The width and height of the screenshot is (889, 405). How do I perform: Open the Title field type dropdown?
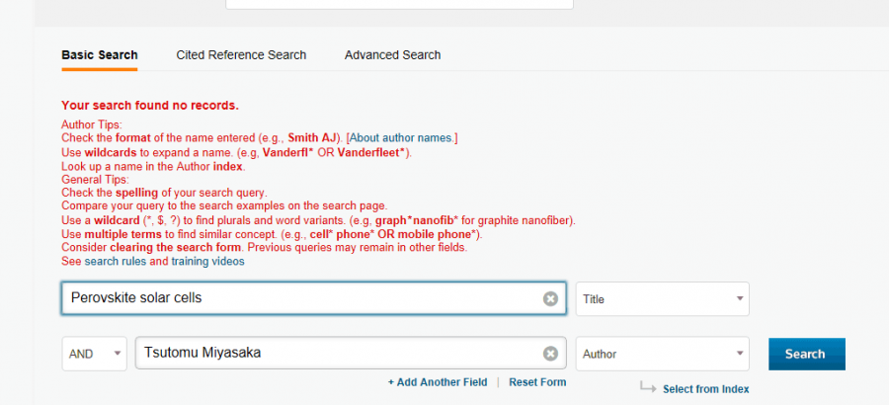[662, 298]
